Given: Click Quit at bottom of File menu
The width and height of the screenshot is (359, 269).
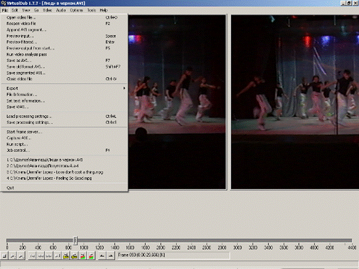Looking at the screenshot, I should pyautogui.click(x=11, y=187).
